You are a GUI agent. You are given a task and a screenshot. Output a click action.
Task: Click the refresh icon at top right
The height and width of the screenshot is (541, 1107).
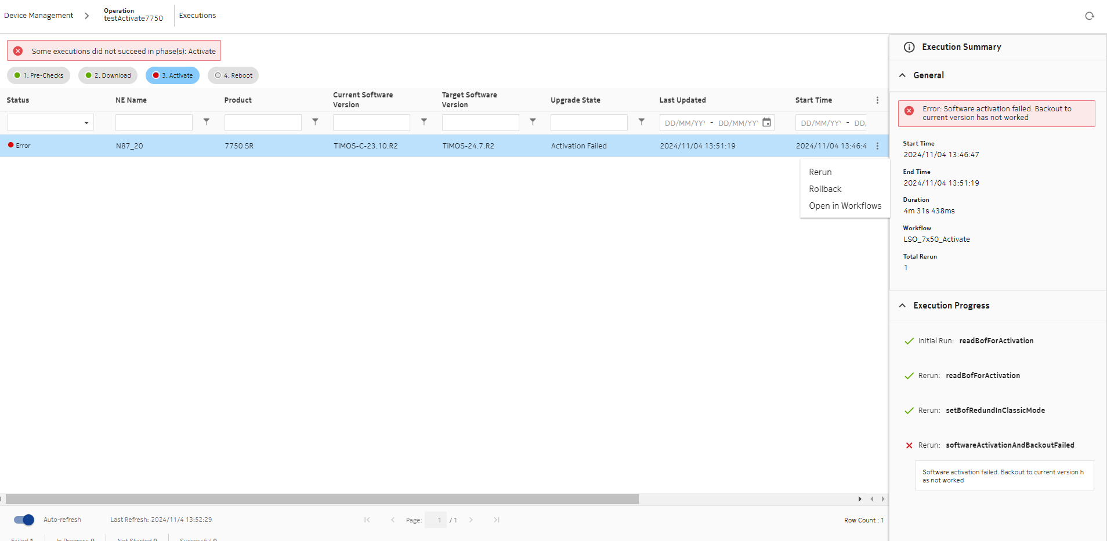click(1089, 16)
